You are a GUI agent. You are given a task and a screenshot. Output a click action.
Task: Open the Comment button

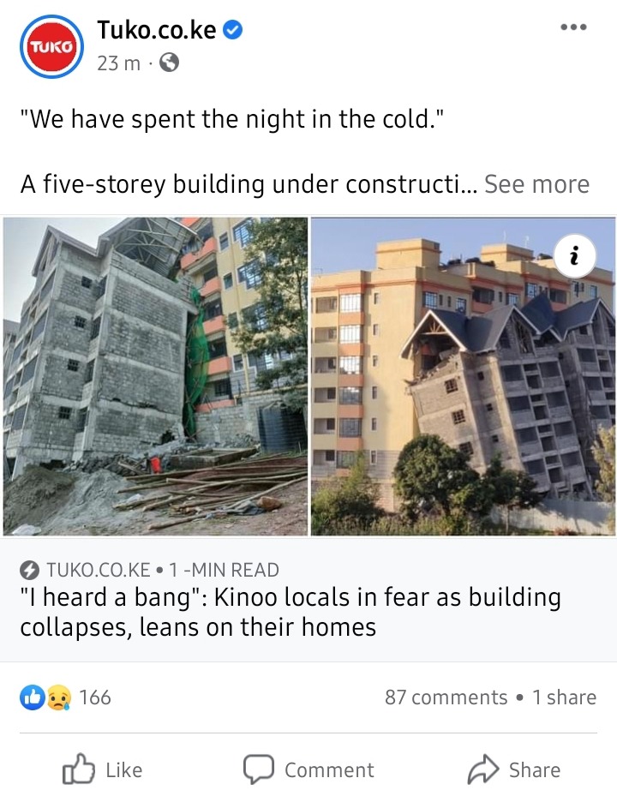click(308, 769)
